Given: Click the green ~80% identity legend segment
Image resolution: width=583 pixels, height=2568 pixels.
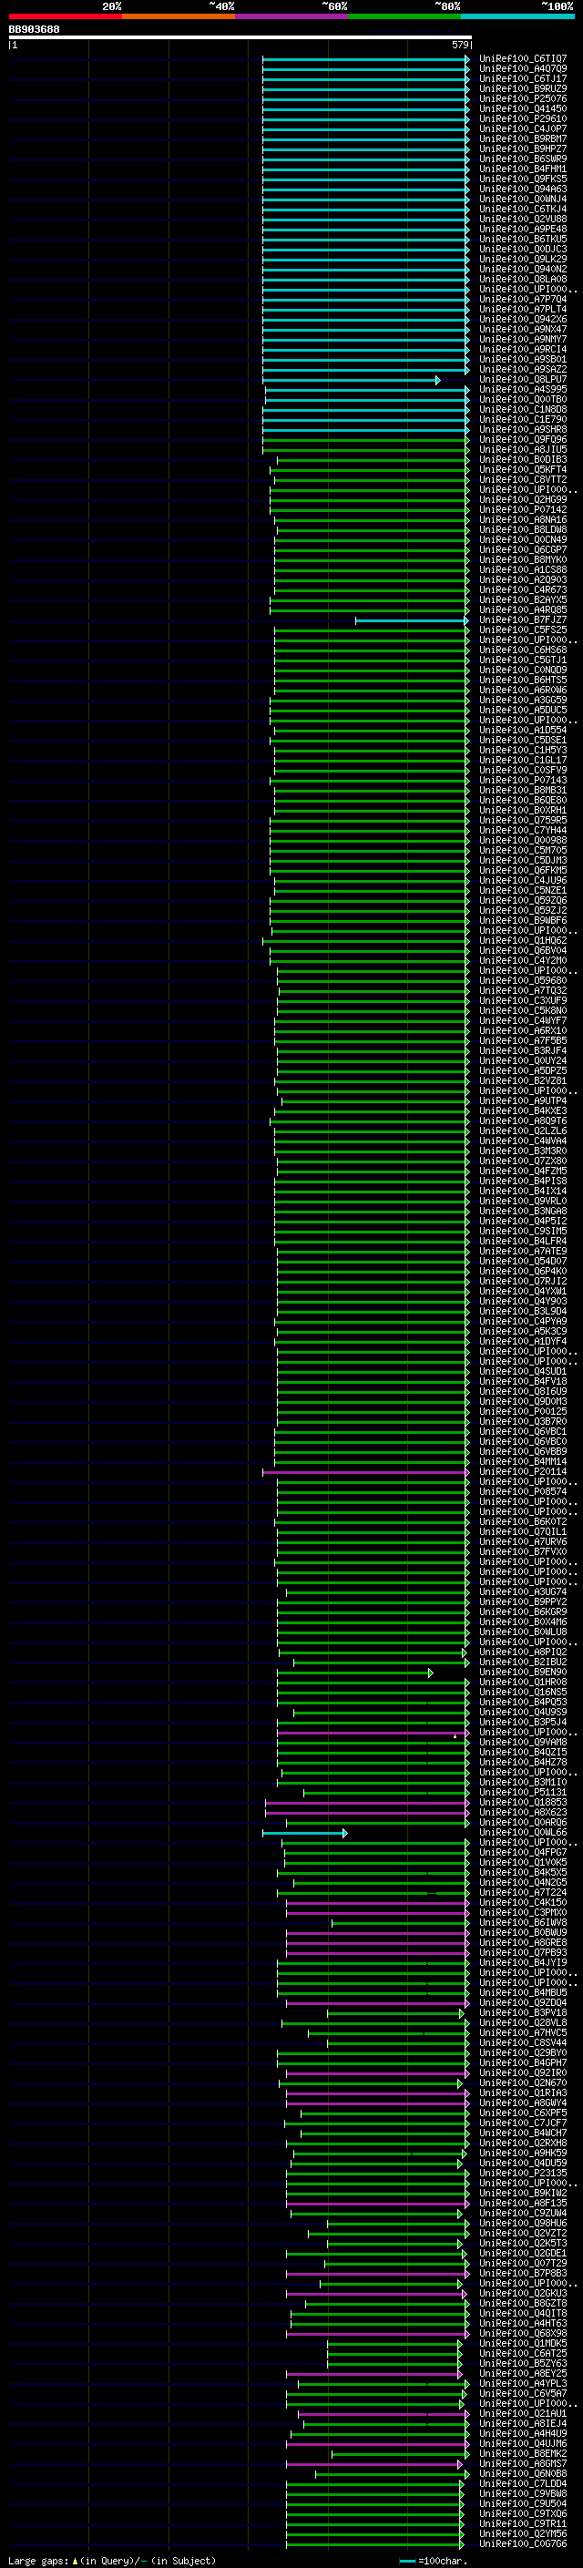Looking at the screenshot, I should coord(404,16).
